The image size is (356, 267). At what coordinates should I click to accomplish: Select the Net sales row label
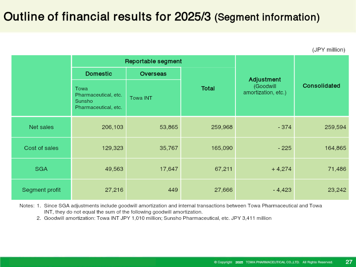[x=41, y=127]
